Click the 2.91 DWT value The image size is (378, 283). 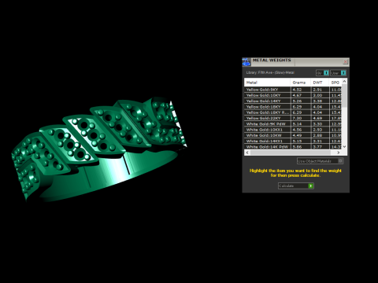[x=317, y=90]
